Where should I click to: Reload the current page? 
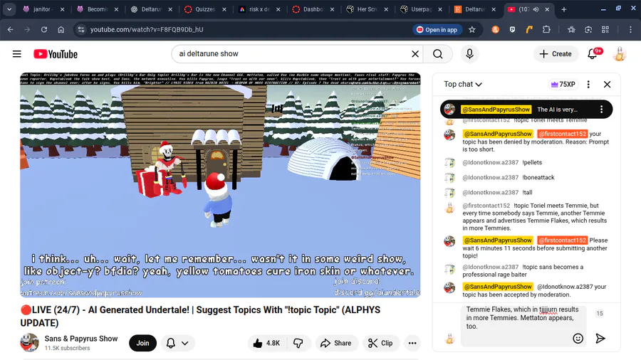43,29
